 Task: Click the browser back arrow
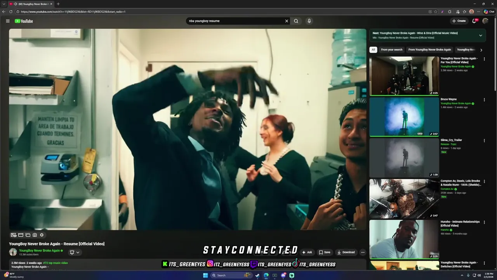(4, 12)
